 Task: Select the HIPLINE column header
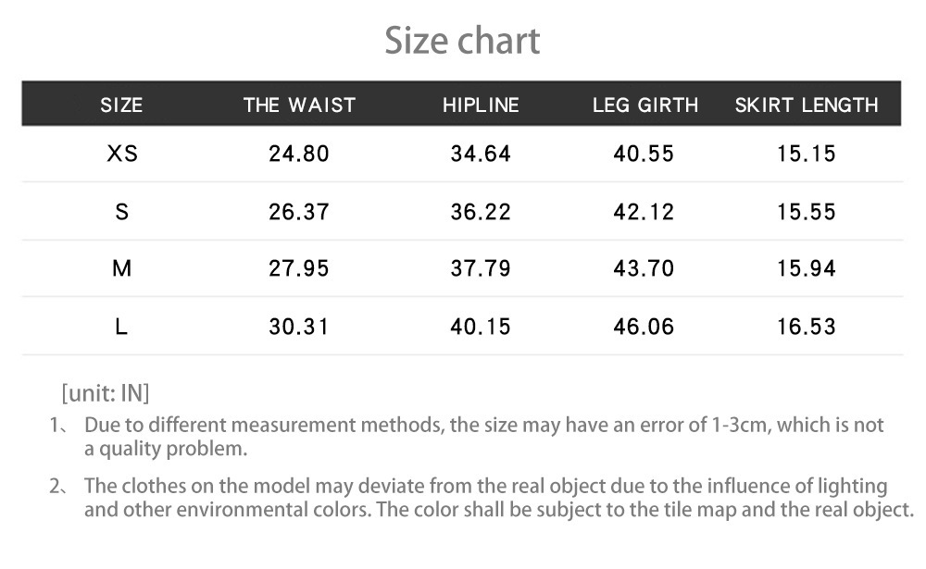pyautogui.click(x=481, y=105)
